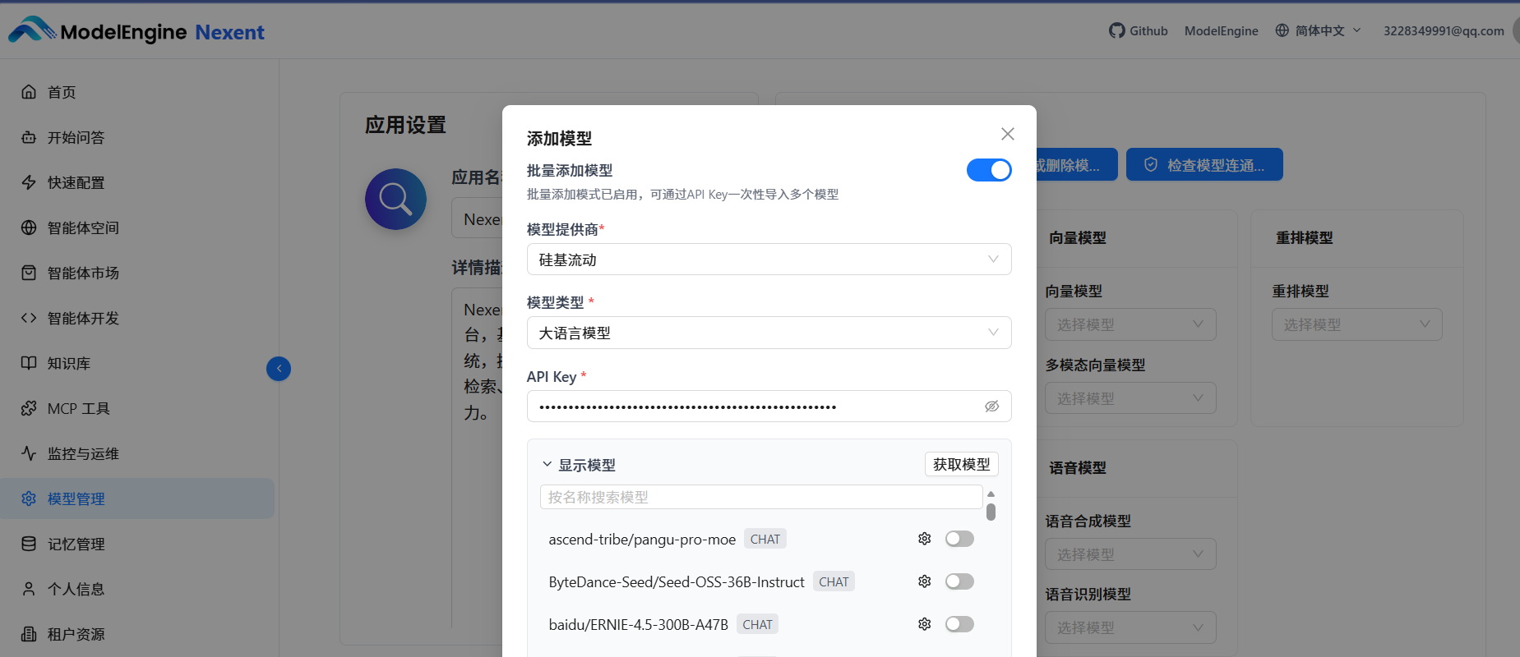Click the CHAT tag beside baidu/ERNIE-4.5-300B-A47B
The height and width of the screenshot is (657, 1520).
coord(757,624)
